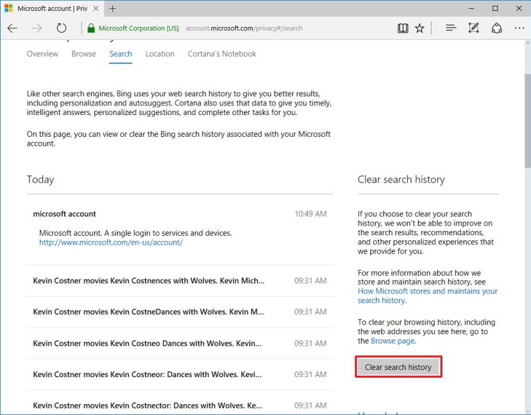Open Cortana's Notebook tab
The height and width of the screenshot is (415, 531).
[222, 54]
